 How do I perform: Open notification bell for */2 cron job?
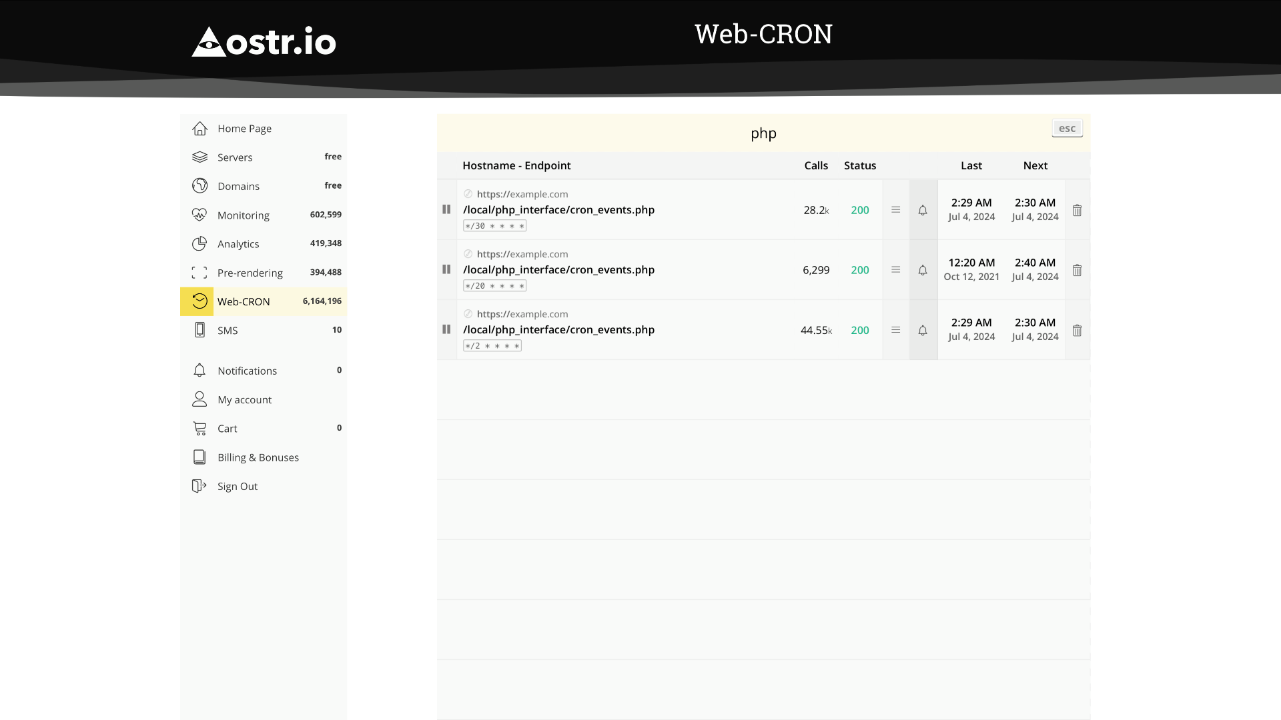pos(923,330)
